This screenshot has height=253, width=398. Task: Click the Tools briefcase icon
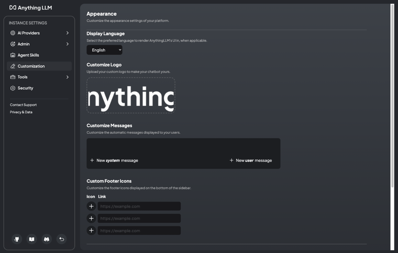(x=13, y=77)
